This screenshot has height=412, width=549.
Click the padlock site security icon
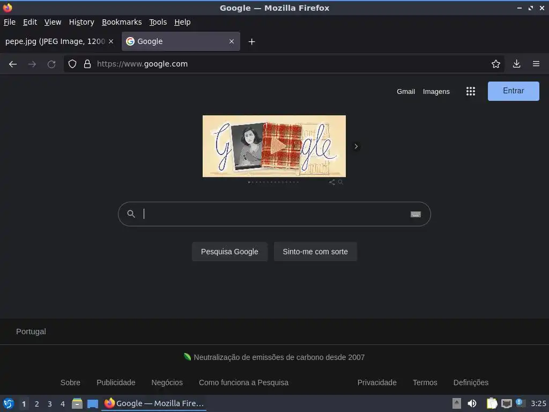tap(87, 64)
